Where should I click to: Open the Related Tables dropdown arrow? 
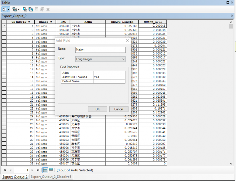point(19,9)
